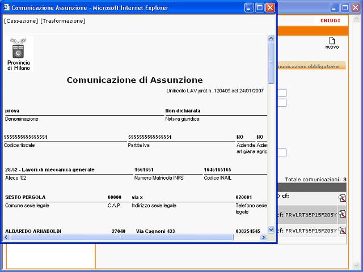Screen dimensions: 363x272
Task: Open the Cessazione link
Action: click(21, 21)
